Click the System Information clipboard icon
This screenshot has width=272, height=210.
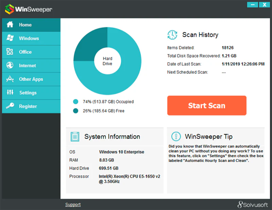click(x=75, y=137)
